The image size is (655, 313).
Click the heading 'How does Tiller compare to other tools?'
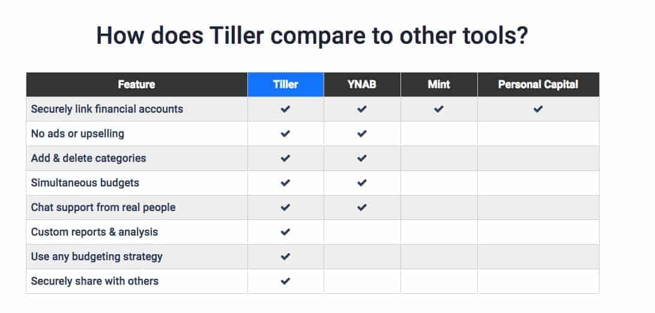point(312,36)
